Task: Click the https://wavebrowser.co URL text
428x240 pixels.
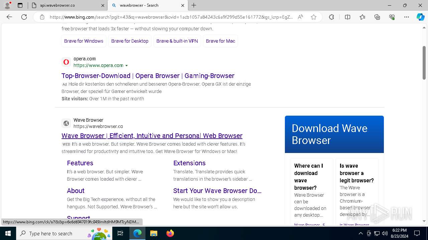Action: pyautogui.click(x=98, y=126)
